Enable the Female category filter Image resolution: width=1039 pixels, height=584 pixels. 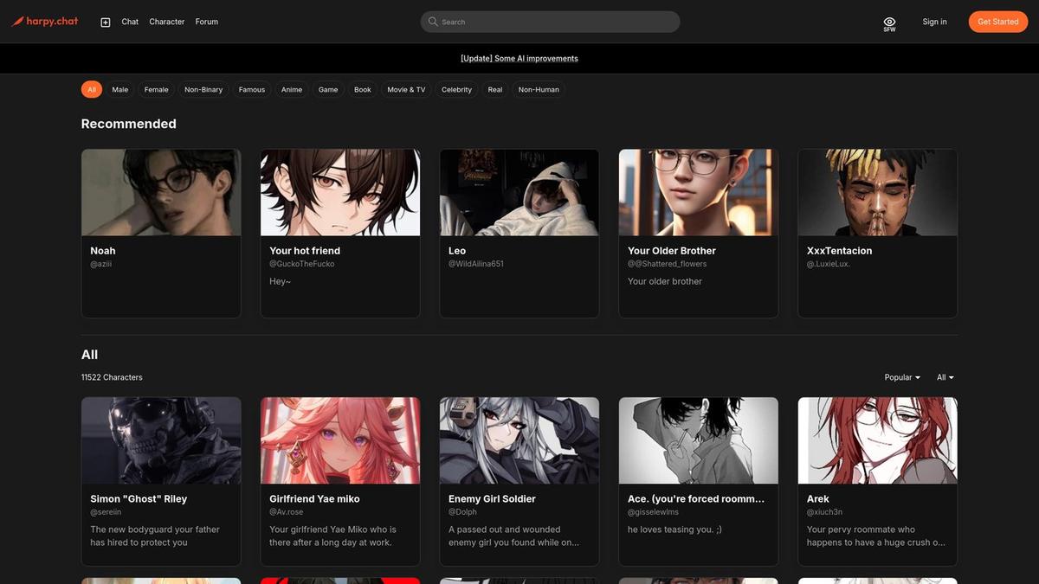[x=157, y=89]
